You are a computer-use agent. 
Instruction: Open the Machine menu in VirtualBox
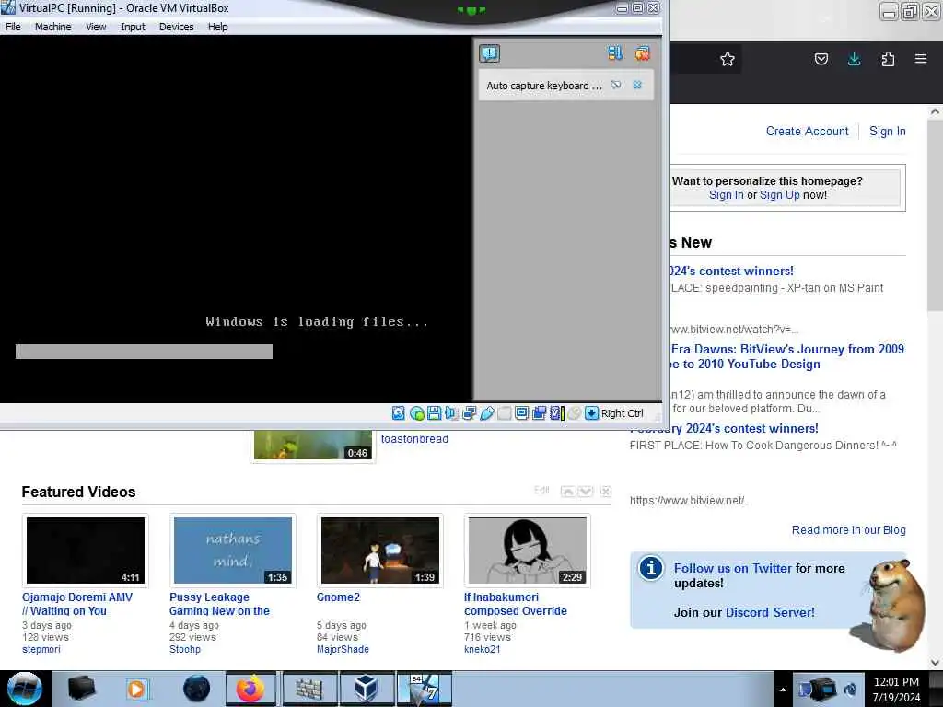(52, 27)
